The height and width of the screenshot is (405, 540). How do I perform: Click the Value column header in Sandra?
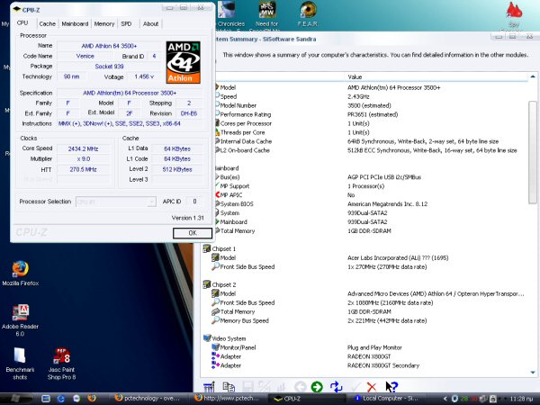click(436, 76)
